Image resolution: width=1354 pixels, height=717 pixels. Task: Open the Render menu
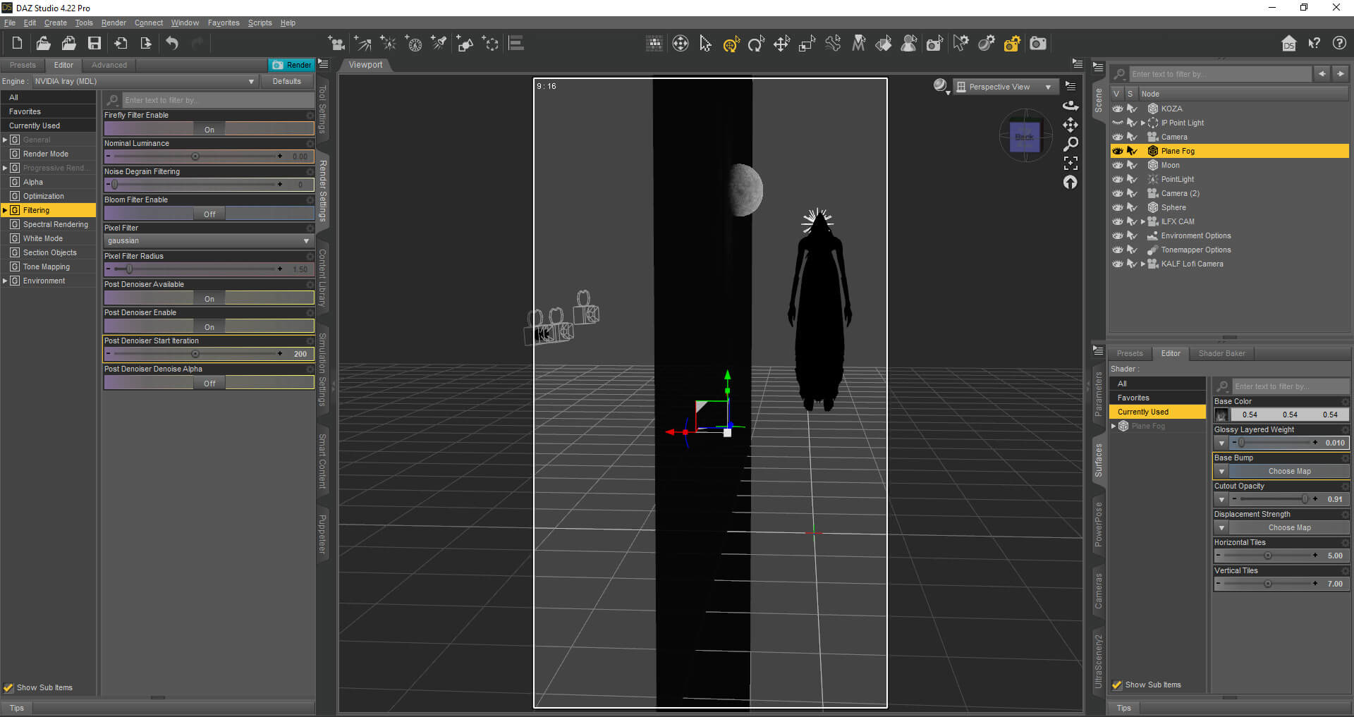click(x=114, y=23)
